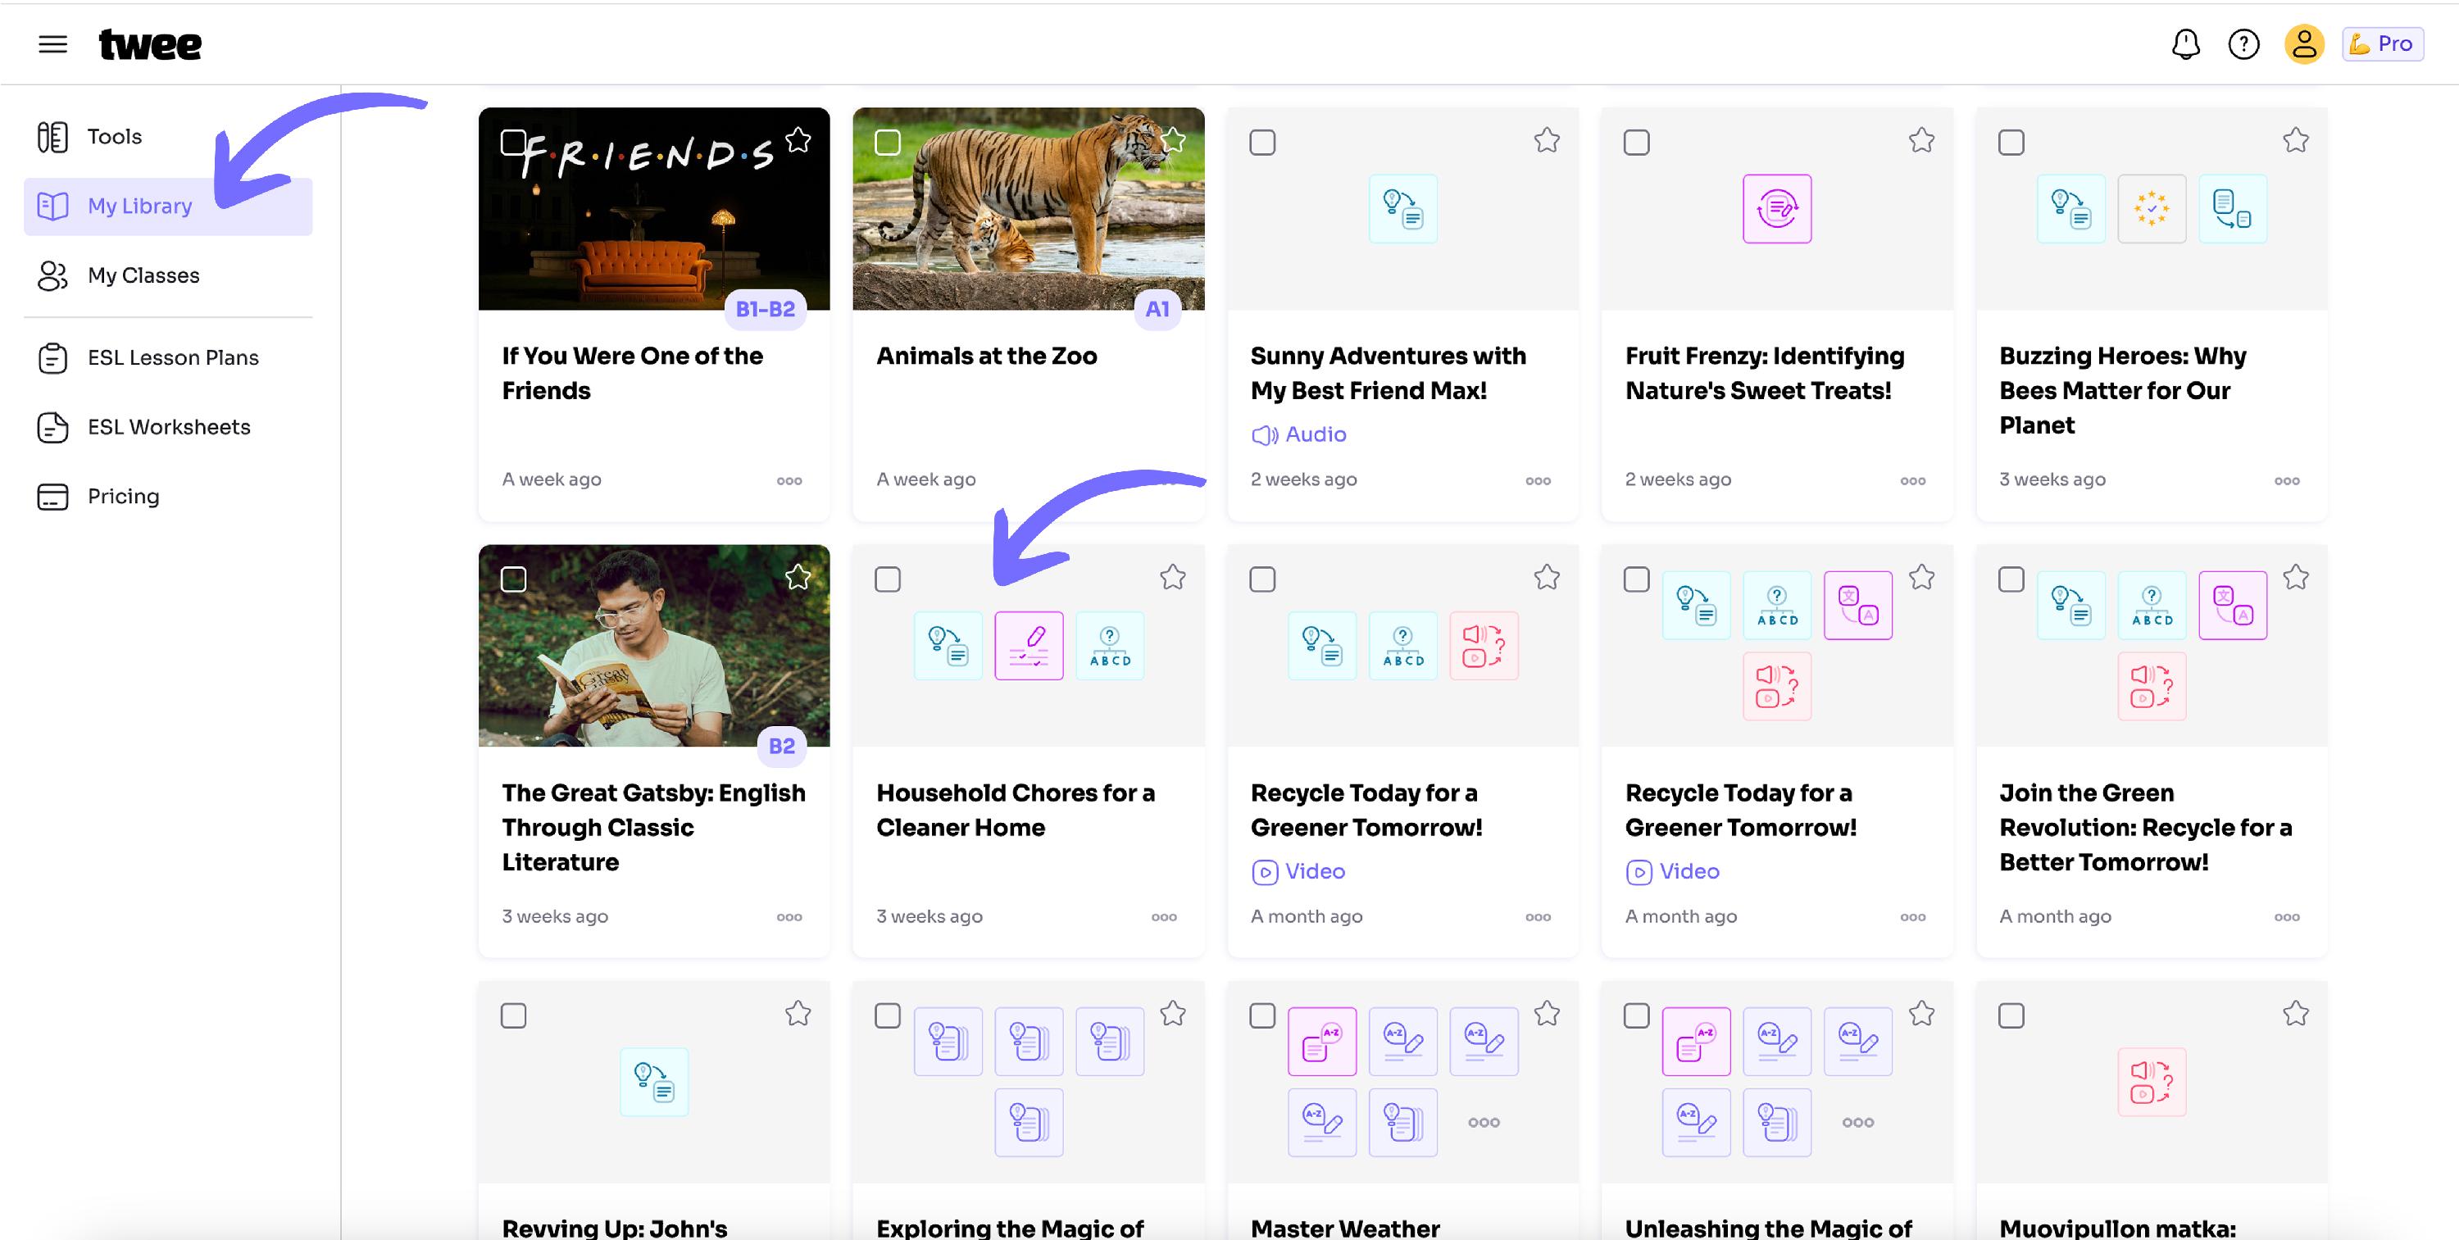
Task: Open Pricing in the sidebar
Action: click(x=168, y=497)
